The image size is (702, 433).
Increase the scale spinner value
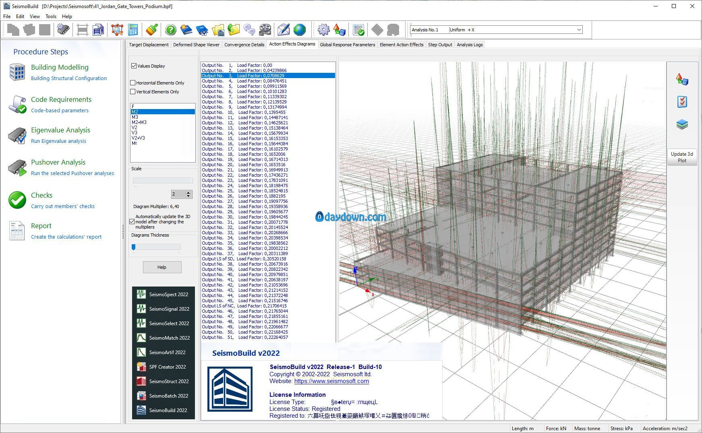coord(188,193)
